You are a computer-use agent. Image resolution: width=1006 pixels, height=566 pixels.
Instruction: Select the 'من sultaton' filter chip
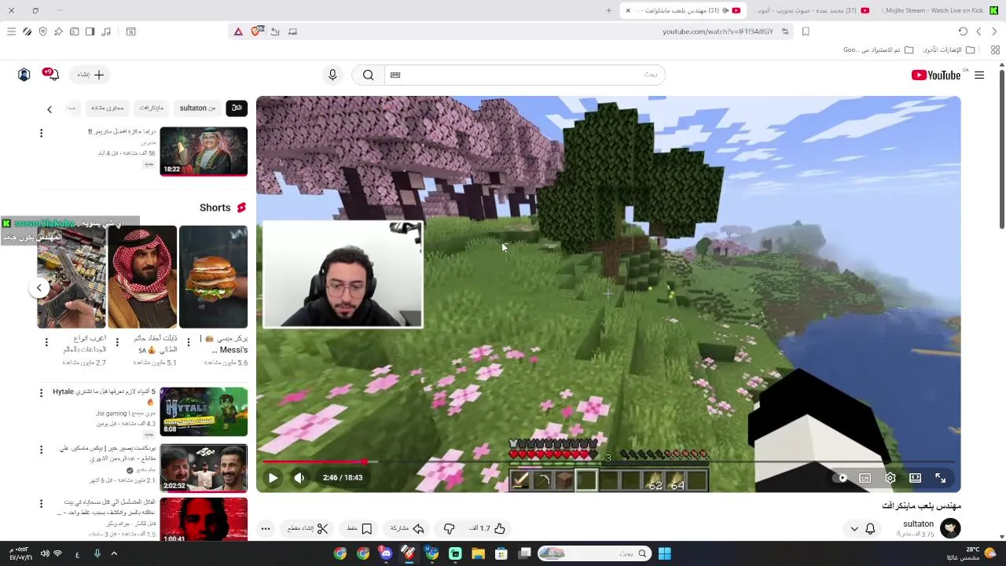[197, 108]
